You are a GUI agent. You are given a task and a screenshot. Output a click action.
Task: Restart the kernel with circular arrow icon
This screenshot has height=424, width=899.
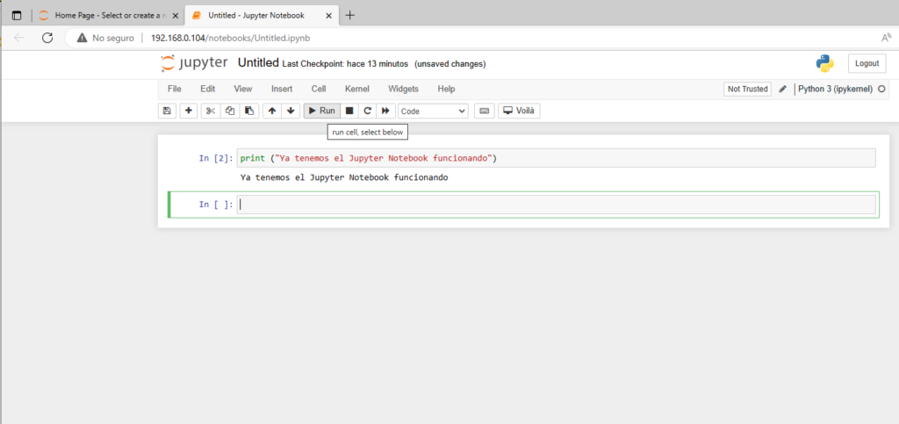(367, 111)
